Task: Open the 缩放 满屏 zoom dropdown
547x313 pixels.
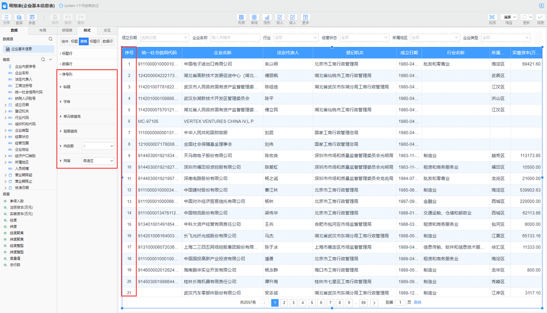Action: click(x=509, y=17)
